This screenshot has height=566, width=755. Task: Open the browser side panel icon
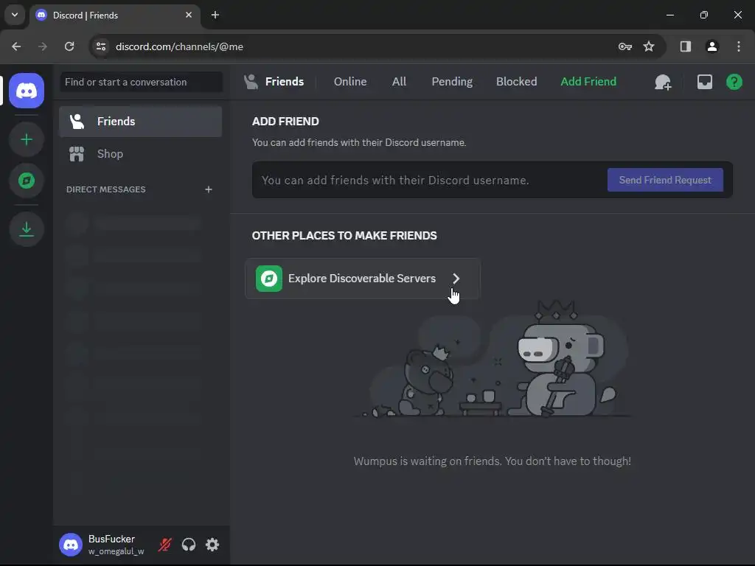[685, 46]
